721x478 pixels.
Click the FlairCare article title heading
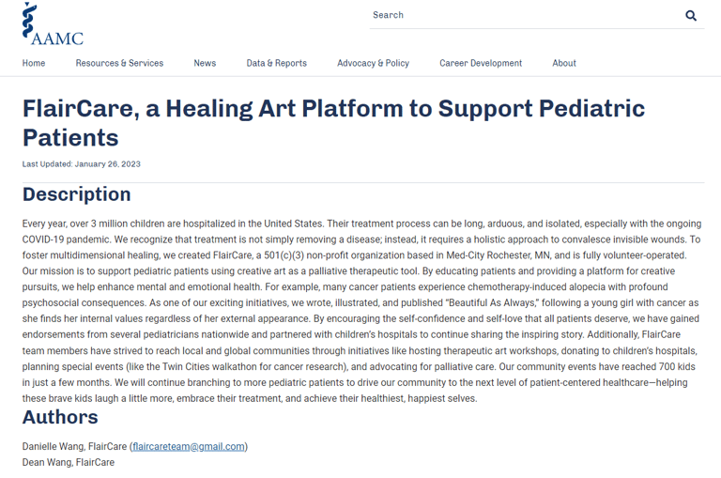tap(333, 123)
